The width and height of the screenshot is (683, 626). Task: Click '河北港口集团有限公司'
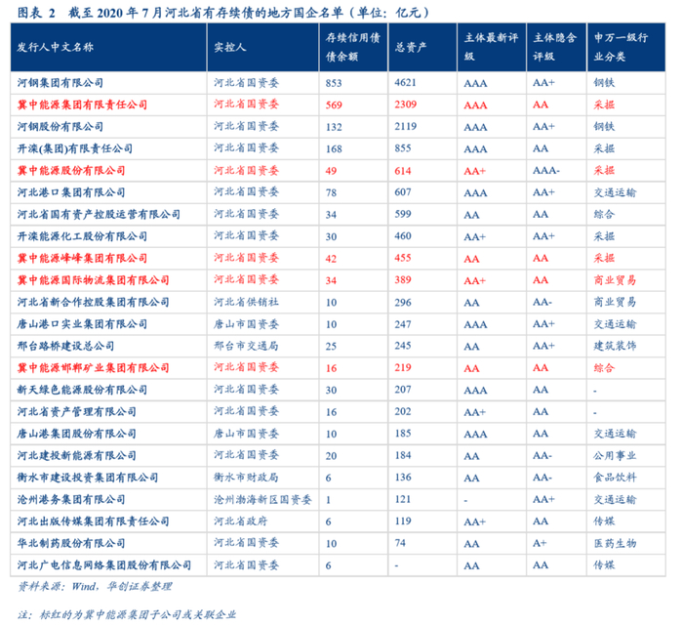(71, 192)
